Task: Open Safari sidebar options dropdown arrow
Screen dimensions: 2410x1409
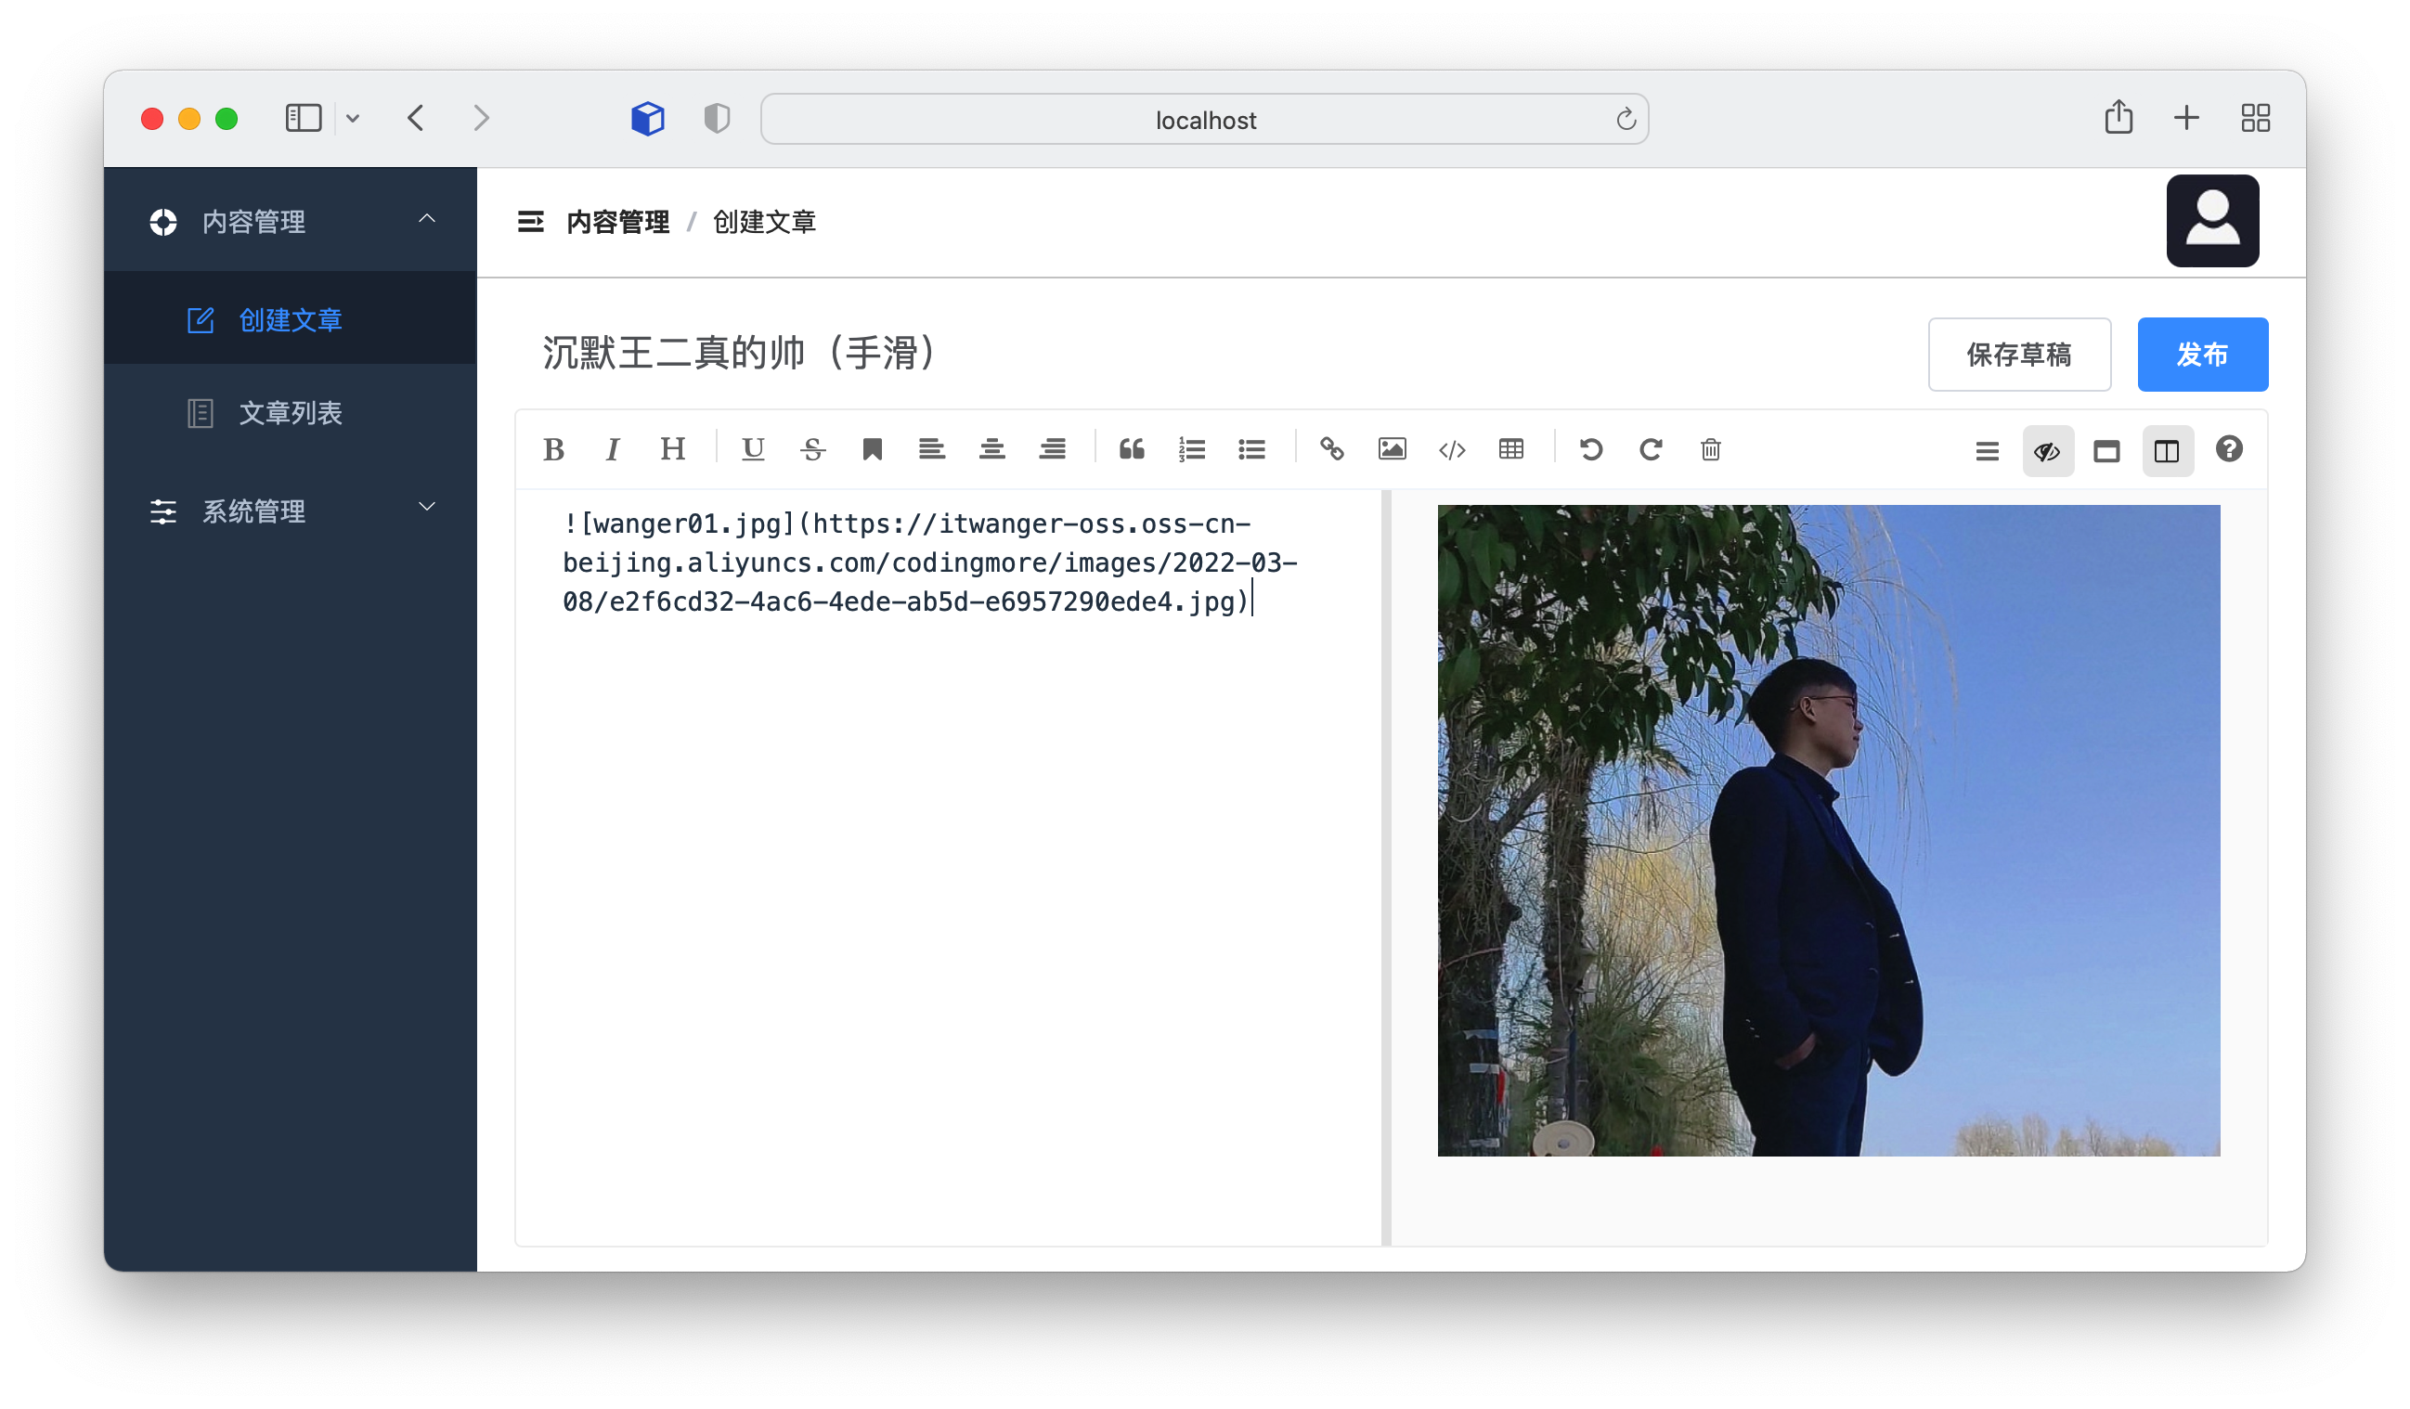Action: (353, 119)
